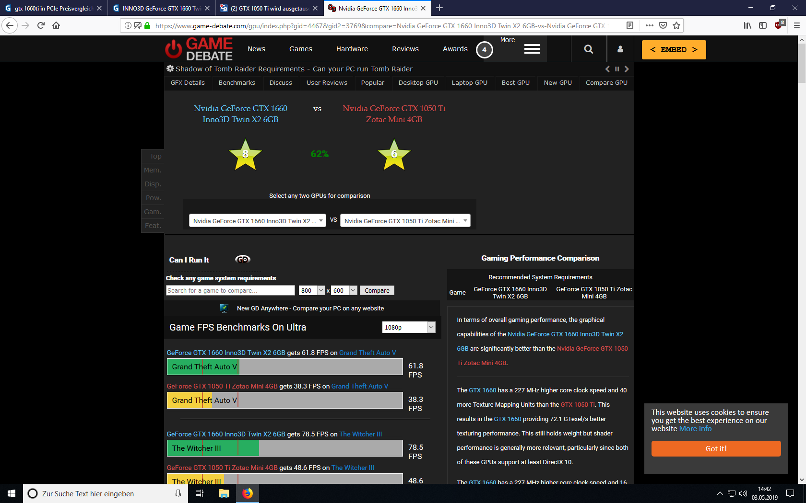
Task: Open the browser home page icon
Action: pyautogui.click(x=56, y=25)
